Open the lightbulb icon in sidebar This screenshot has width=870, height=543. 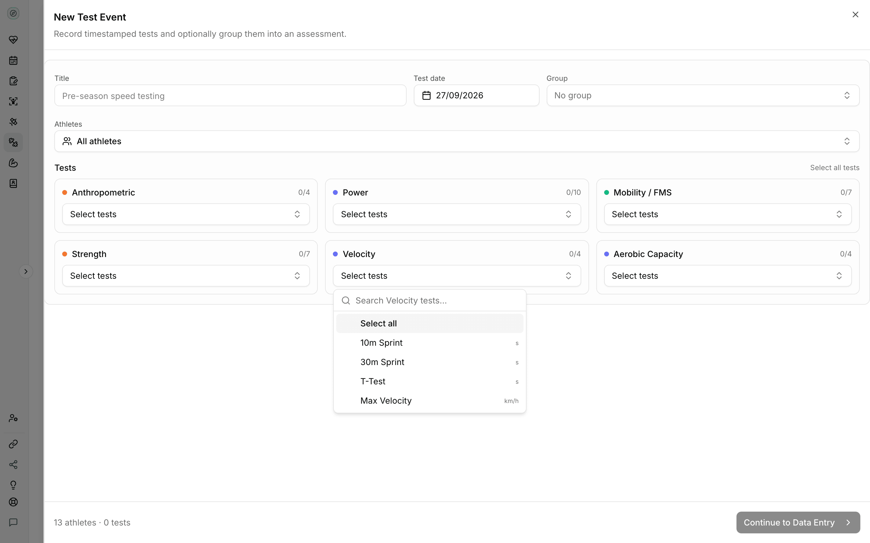[x=13, y=485]
